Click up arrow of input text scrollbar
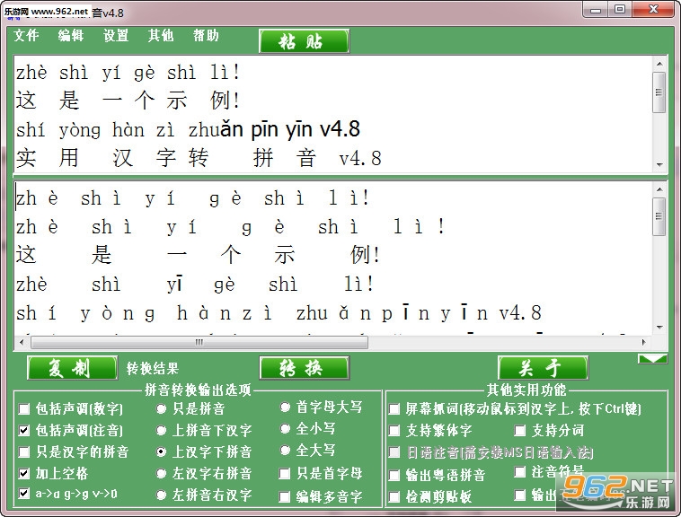Viewport: 681px width, 517px height. 659,64
